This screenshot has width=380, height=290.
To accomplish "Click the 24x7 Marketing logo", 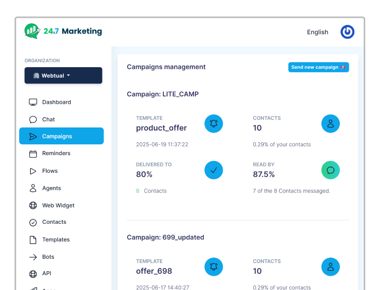I will coord(63,31).
